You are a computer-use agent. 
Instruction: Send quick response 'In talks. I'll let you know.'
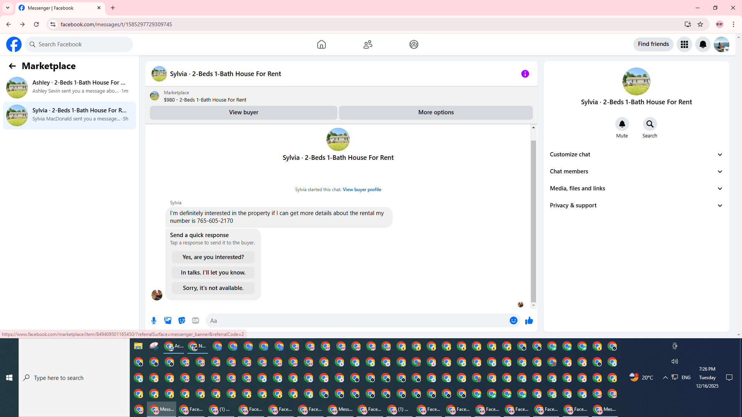click(x=213, y=273)
